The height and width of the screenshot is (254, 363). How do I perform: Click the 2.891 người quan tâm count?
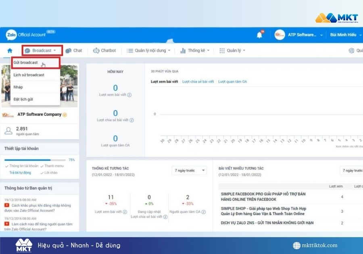point(27,131)
